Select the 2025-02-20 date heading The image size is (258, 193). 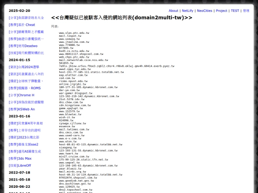coord(20,10)
